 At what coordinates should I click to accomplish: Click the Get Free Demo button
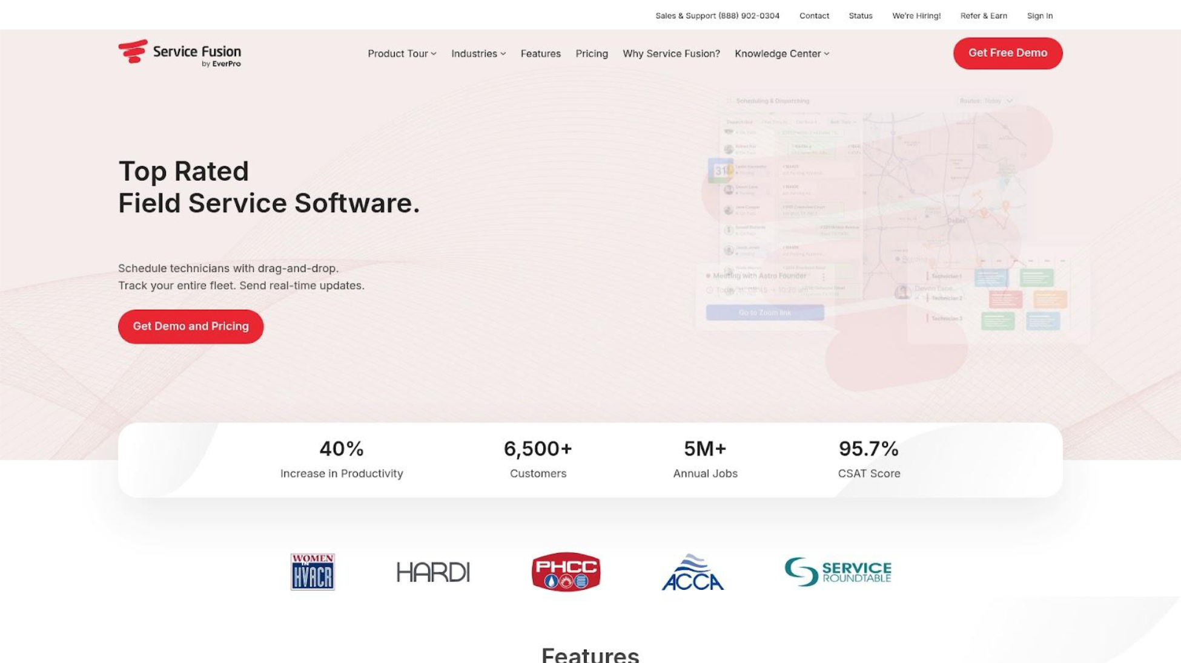(x=1007, y=53)
